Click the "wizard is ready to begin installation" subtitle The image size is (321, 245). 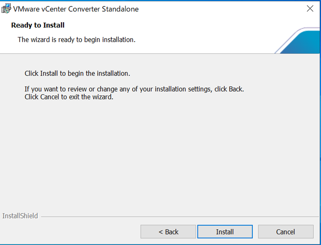pos(77,40)
